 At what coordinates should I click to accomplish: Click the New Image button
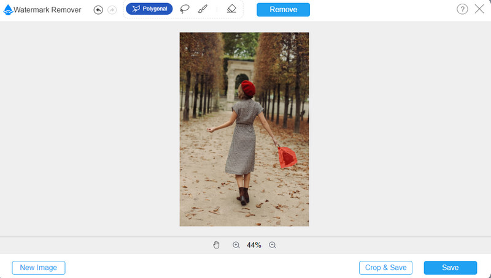(39, 268)
